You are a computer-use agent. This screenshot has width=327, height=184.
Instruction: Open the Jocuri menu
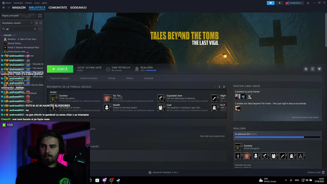(37, 3)
